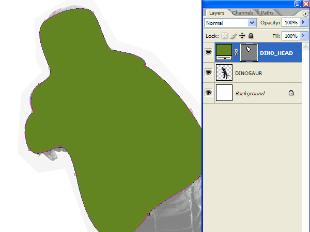The width and height of the screenshot is (310, 232).
Task: Open the Opacity slider arrow
Action: click(304, 22)
